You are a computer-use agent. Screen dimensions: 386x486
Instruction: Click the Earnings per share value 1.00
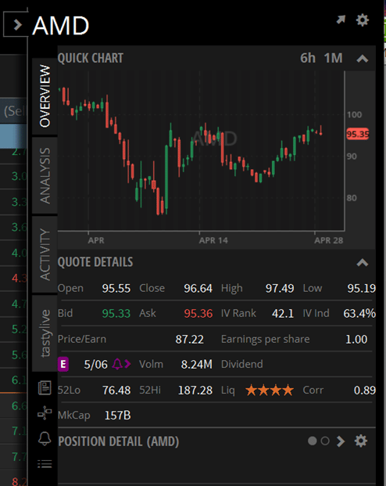(356, 340)
